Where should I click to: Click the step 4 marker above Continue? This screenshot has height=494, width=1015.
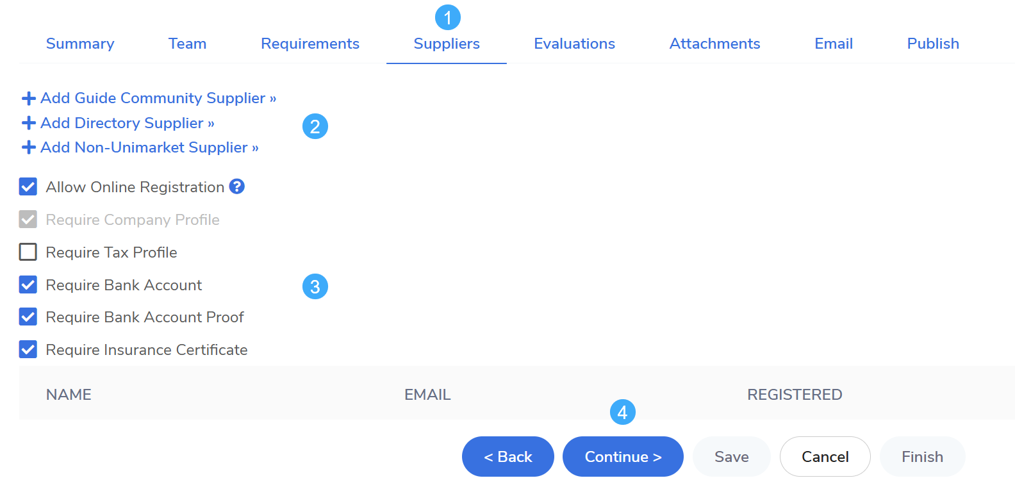click(622, 412)
